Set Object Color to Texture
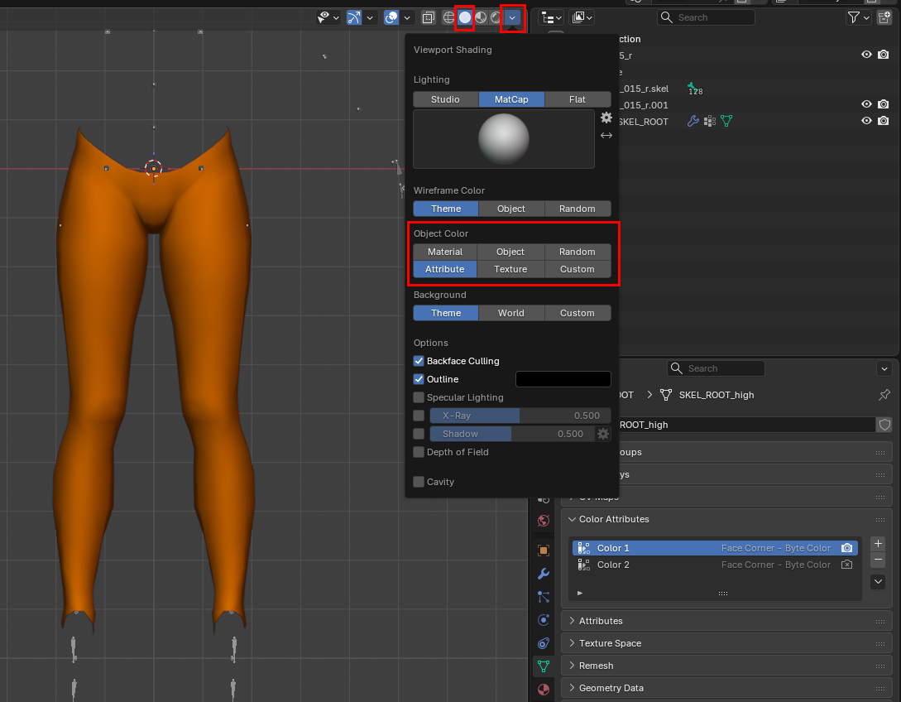The image size is (901, 702). point(510,269)
